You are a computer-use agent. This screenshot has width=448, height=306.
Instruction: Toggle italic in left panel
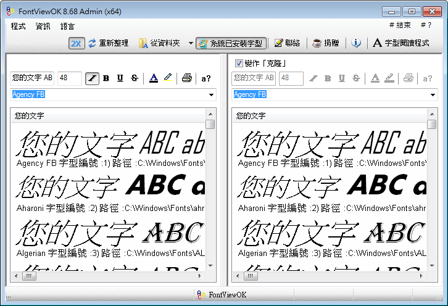pyautogui.click(x=93, y=78)
